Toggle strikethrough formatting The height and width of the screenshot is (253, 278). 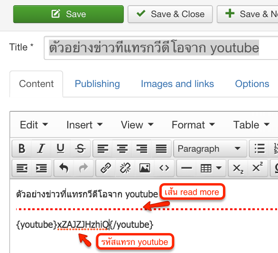point(80,148)
